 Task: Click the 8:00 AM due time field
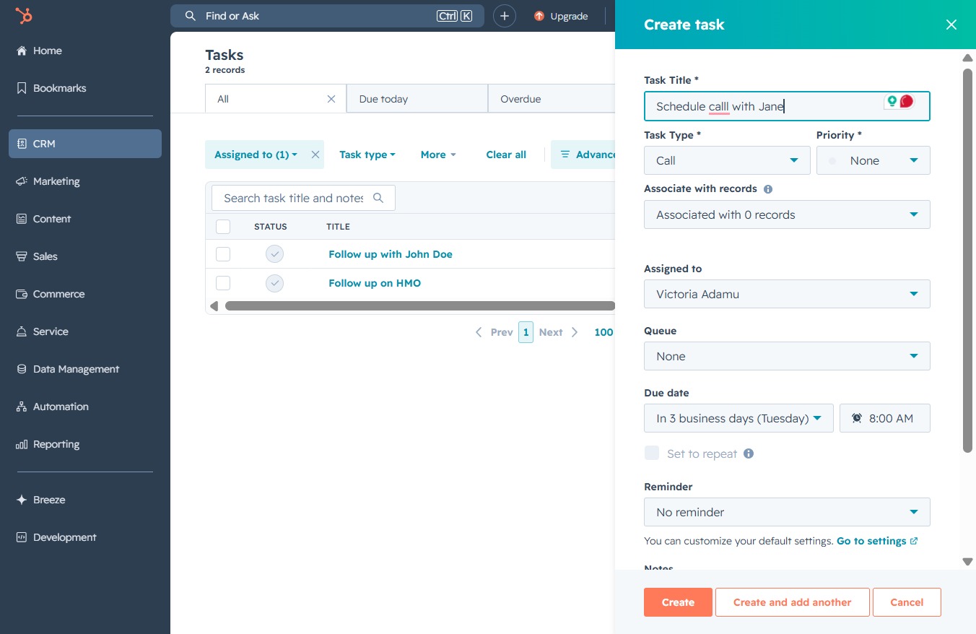click(885, 418)
